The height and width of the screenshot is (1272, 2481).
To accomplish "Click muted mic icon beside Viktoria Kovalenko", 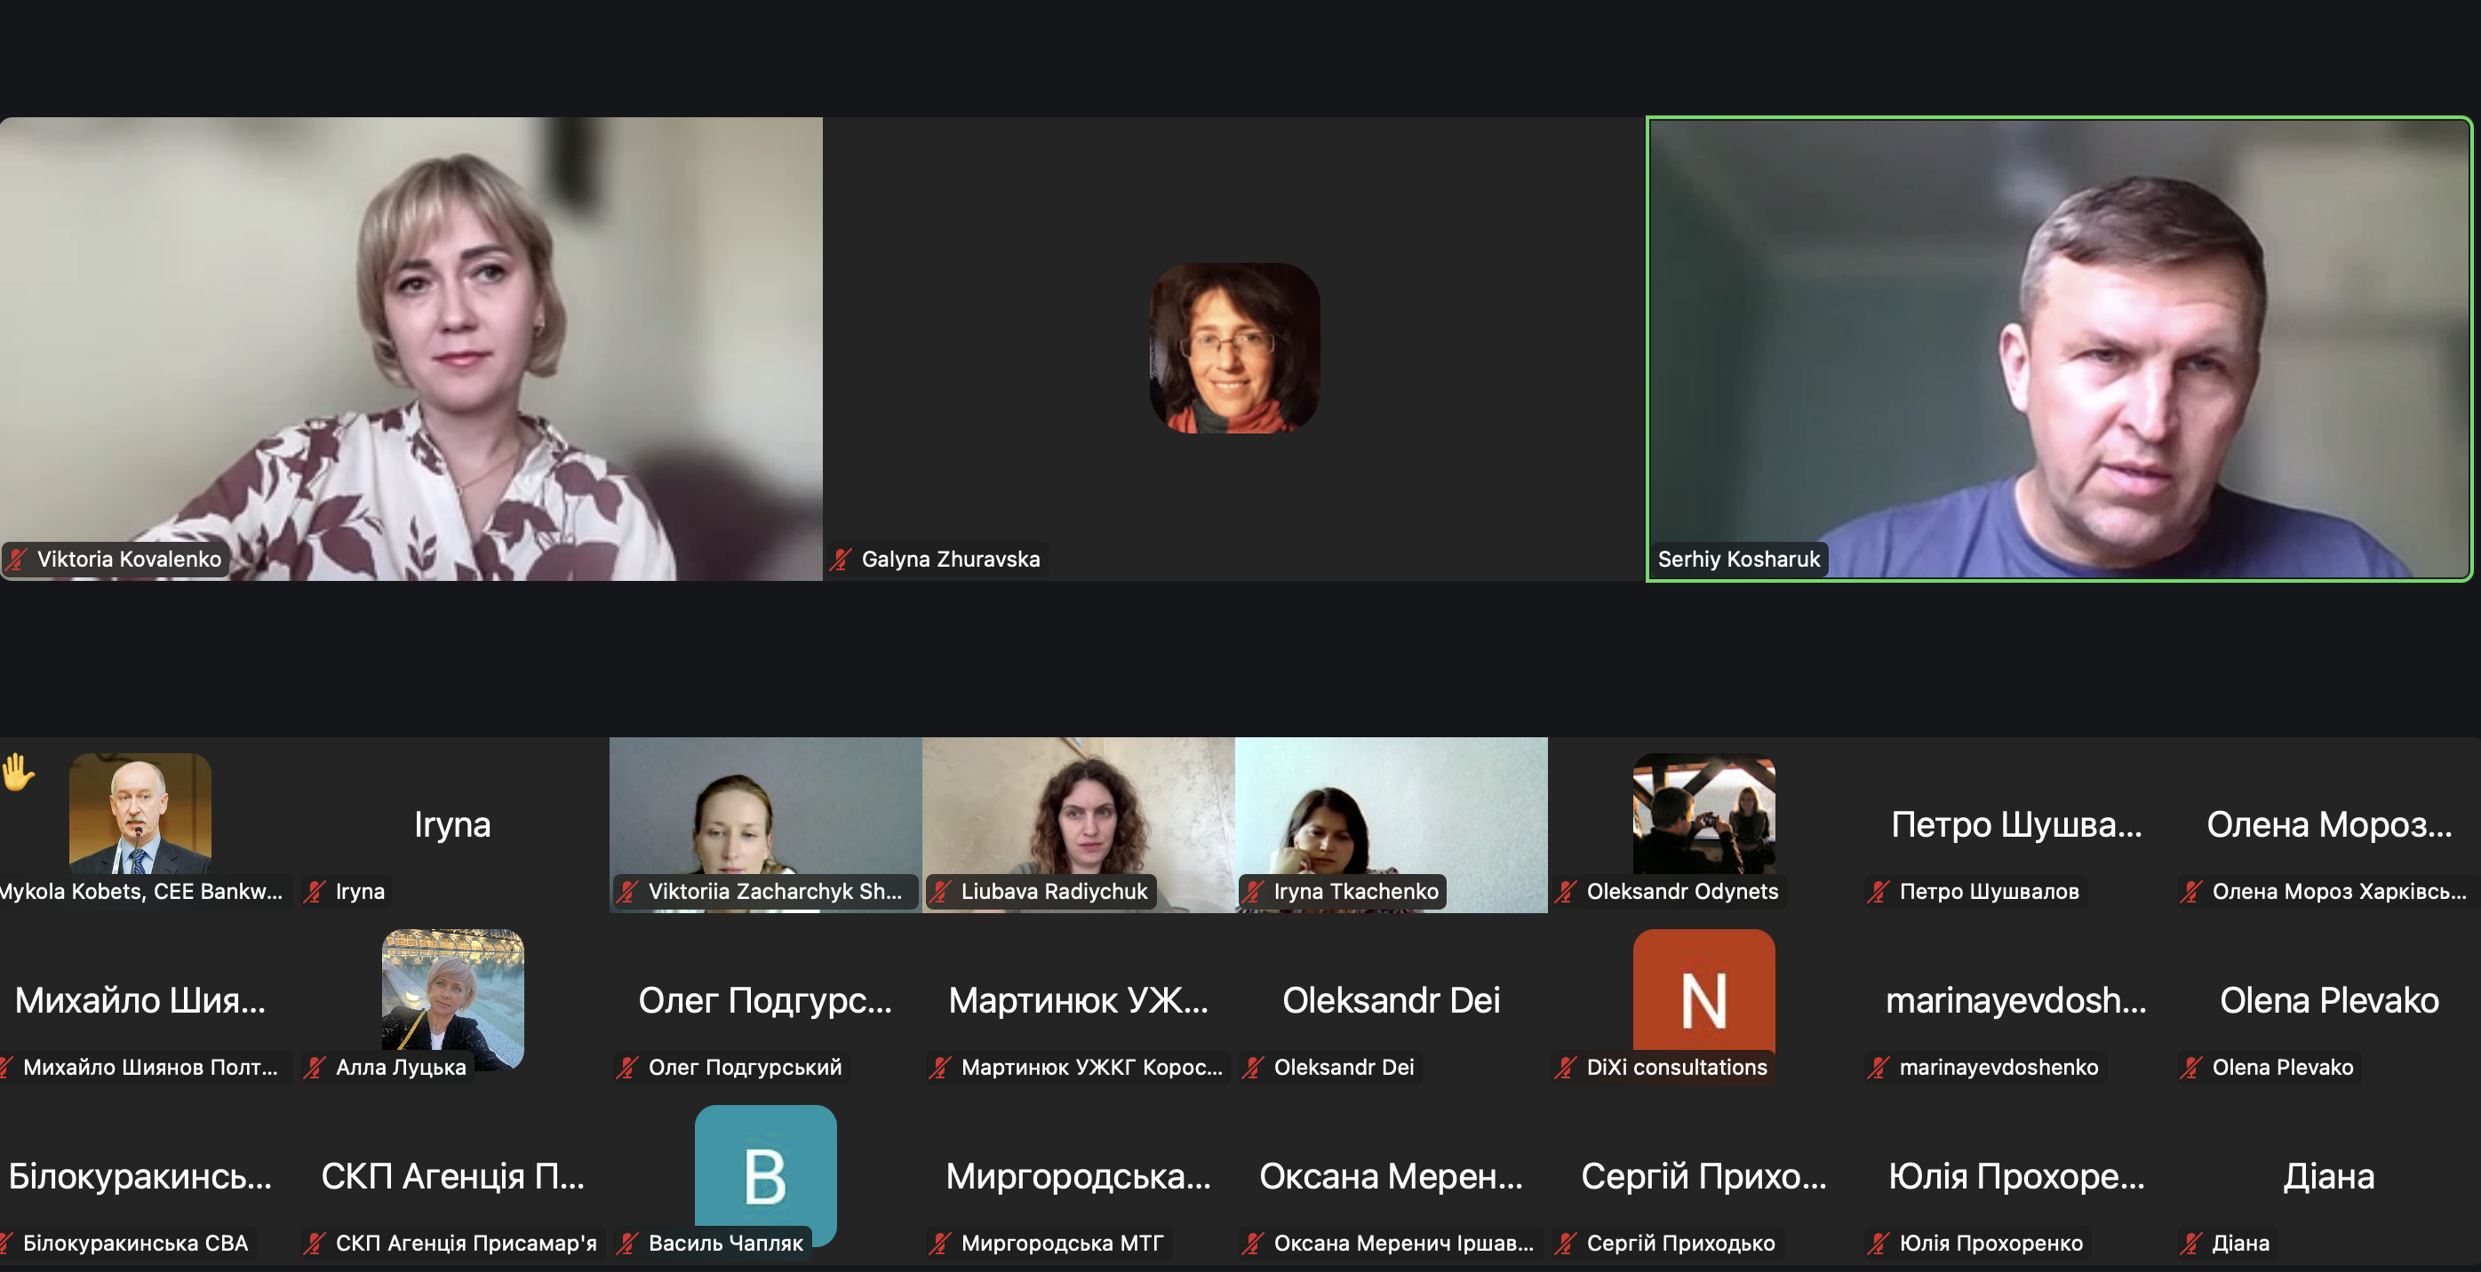I will [x=16, y=560].
